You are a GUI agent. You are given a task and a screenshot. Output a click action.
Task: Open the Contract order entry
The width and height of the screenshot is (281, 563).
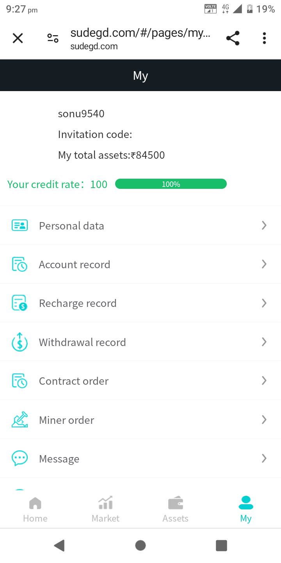pyautogui.click(x=74, y=381)
